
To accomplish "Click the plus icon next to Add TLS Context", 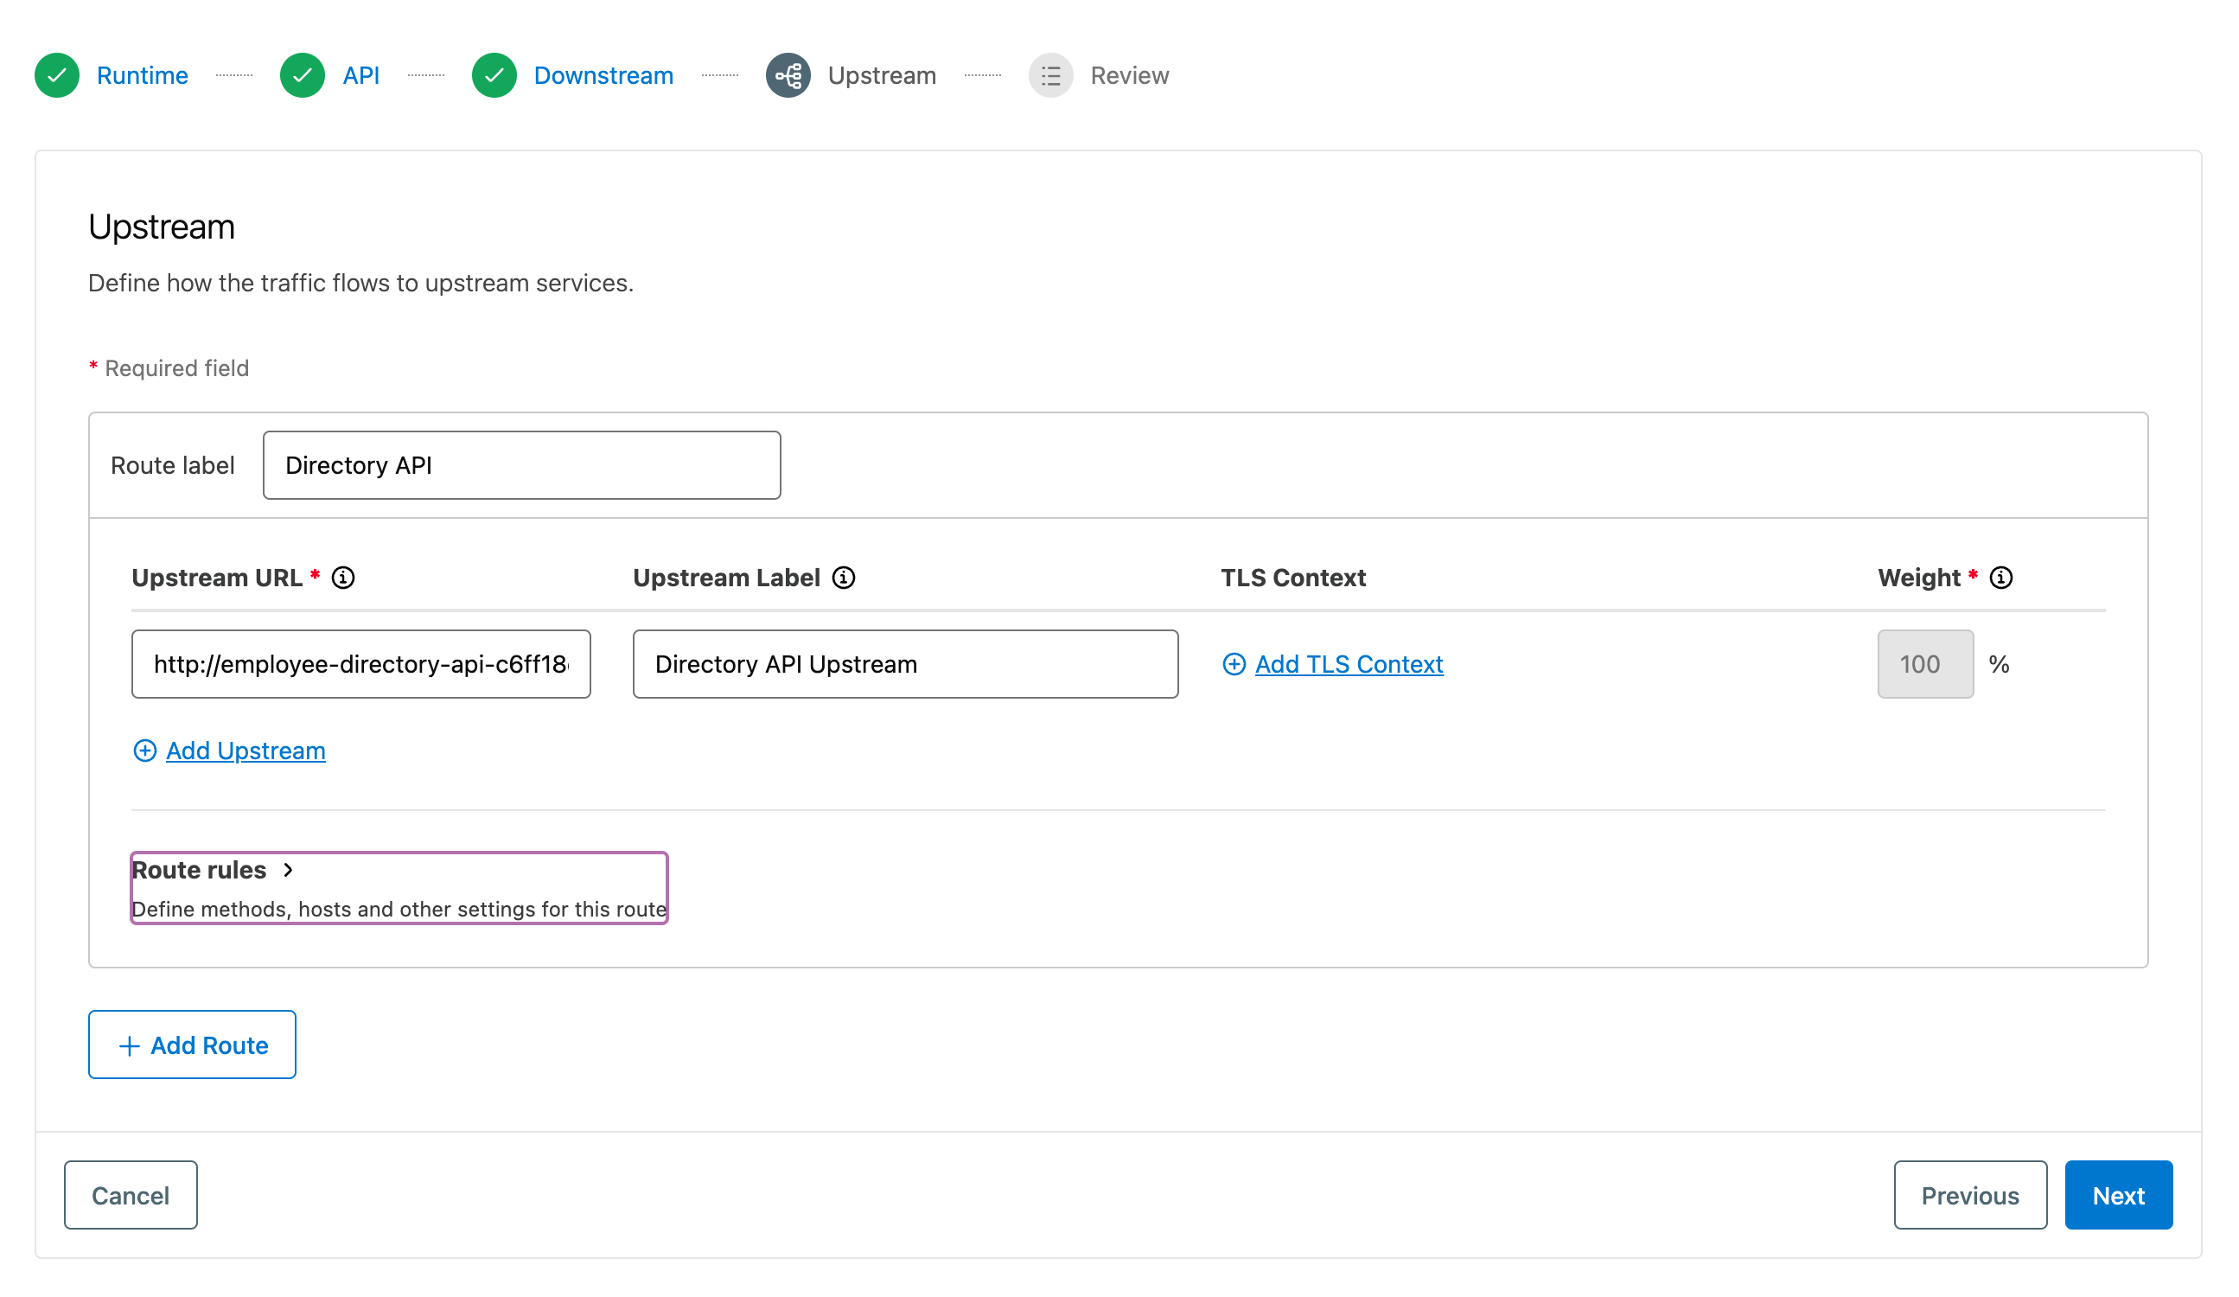I will (x=1234, y=664).
